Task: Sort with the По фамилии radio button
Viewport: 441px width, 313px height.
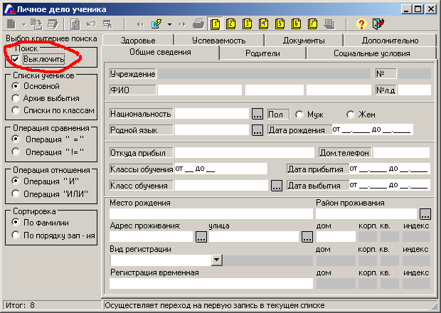Action: tap(16, 223)
